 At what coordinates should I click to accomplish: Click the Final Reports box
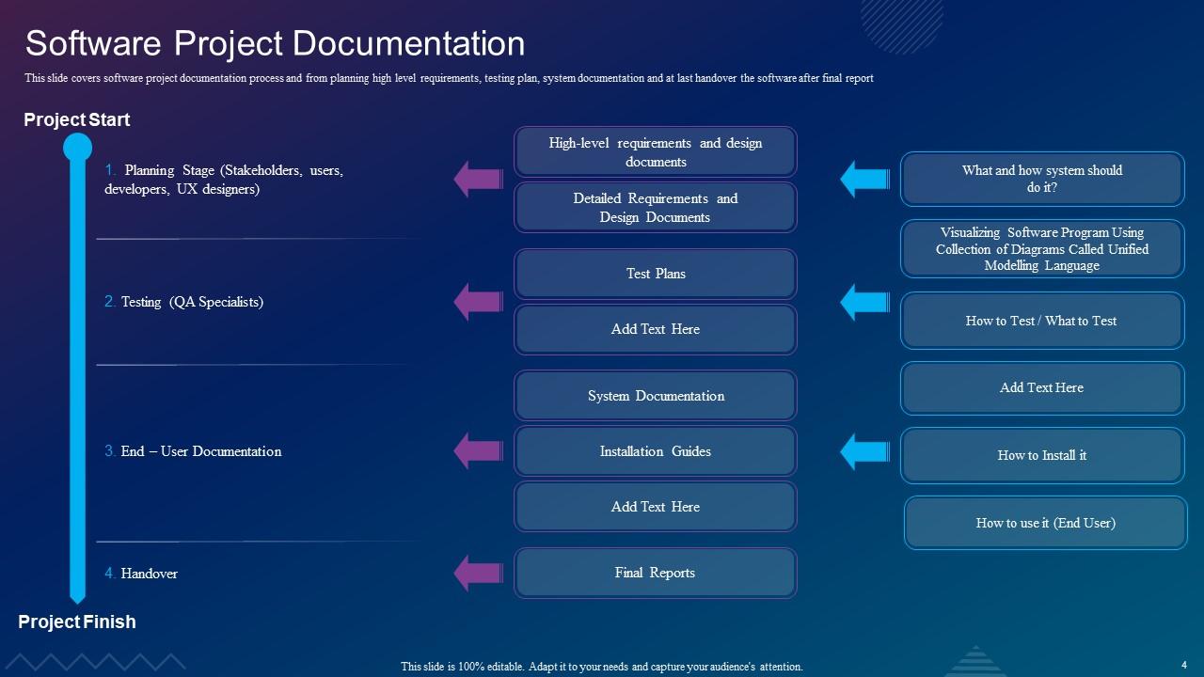pyautogui.click(x=655, y=573)
